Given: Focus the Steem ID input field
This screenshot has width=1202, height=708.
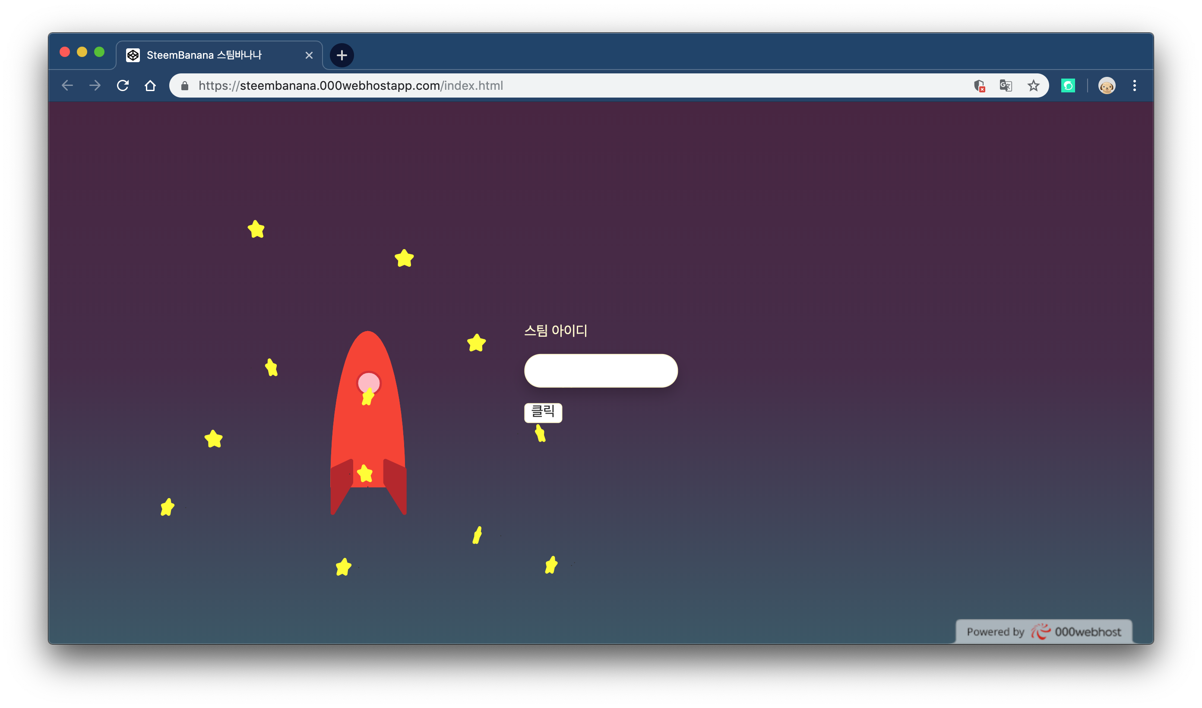Looking at the screenshot, I should [x=601, y=371].
